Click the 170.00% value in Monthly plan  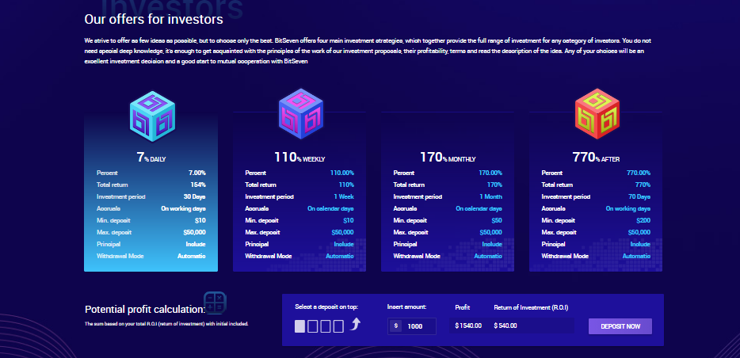(490, 173)
